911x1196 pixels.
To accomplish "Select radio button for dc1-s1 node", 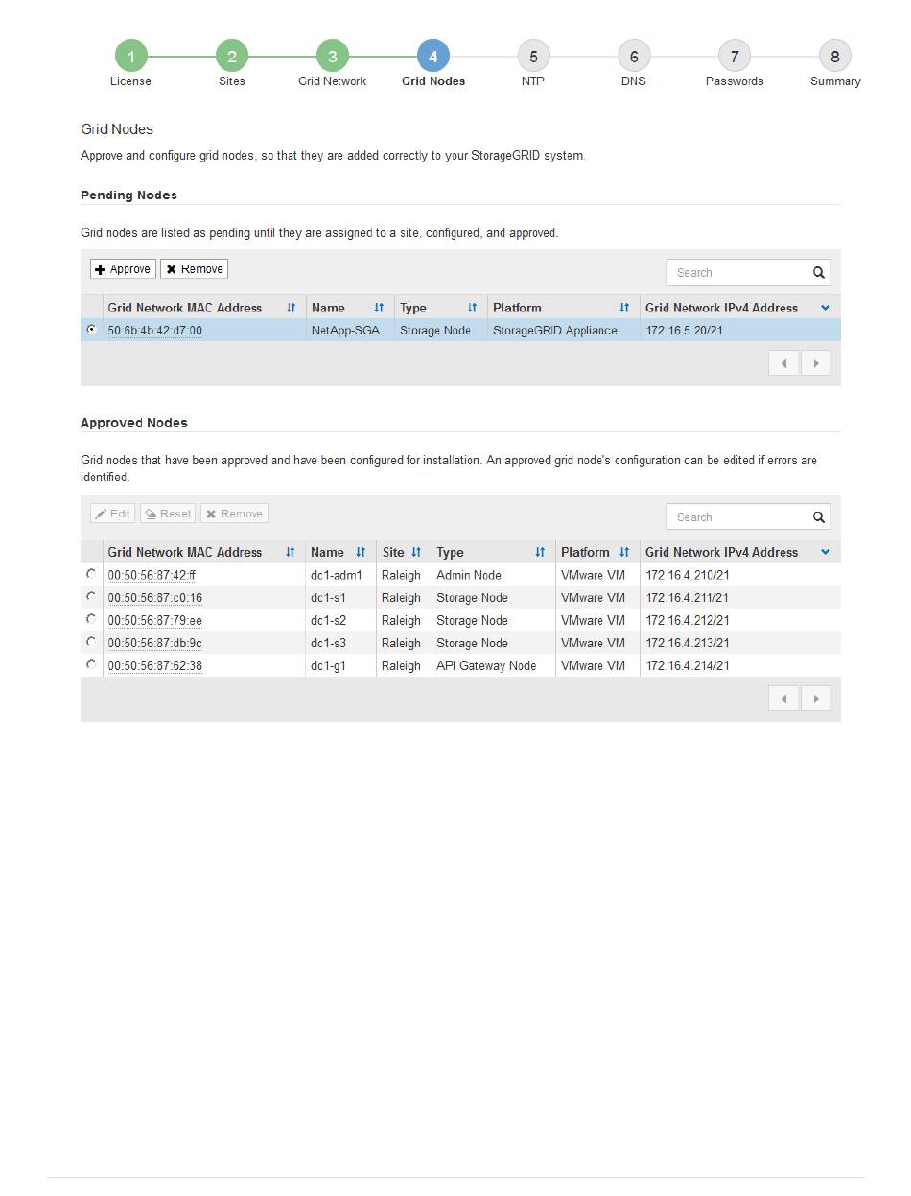I will [x=91, y=596].
